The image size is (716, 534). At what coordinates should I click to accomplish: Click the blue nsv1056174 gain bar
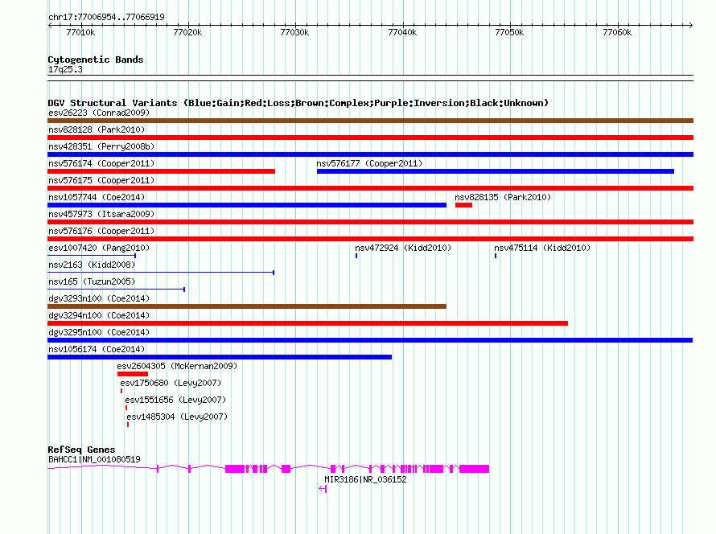[220, 357]
